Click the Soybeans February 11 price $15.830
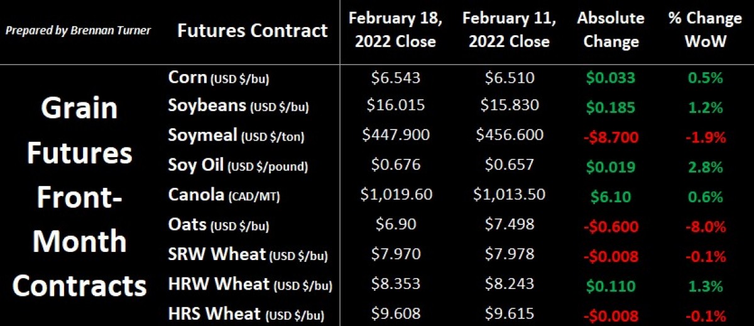Screen dimensions: 754x326 coord(509,105)
